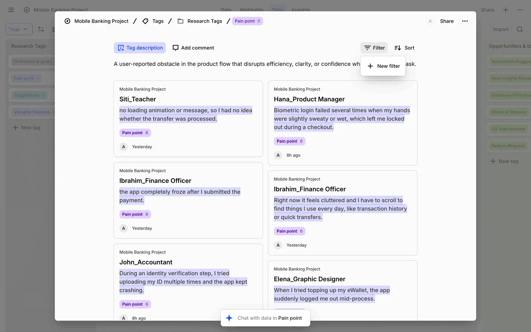The image size is (531, 332).
Task: Click the tag icon in breadcrumb
Action: 145,21
